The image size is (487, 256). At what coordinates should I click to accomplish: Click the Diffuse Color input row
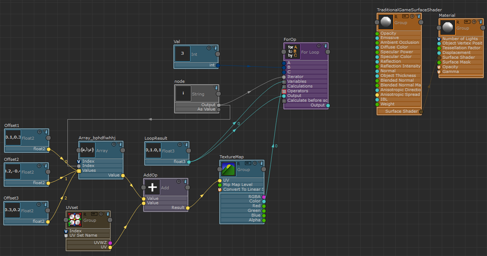point(399,47)
